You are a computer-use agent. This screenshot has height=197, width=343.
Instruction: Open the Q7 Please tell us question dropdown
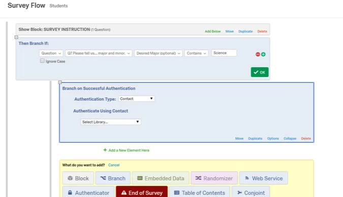pyautogui.click(x=99, y=53)
